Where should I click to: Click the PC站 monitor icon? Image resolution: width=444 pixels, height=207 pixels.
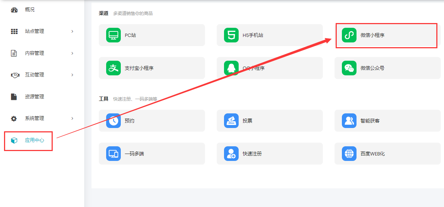[x=113, y=35]
